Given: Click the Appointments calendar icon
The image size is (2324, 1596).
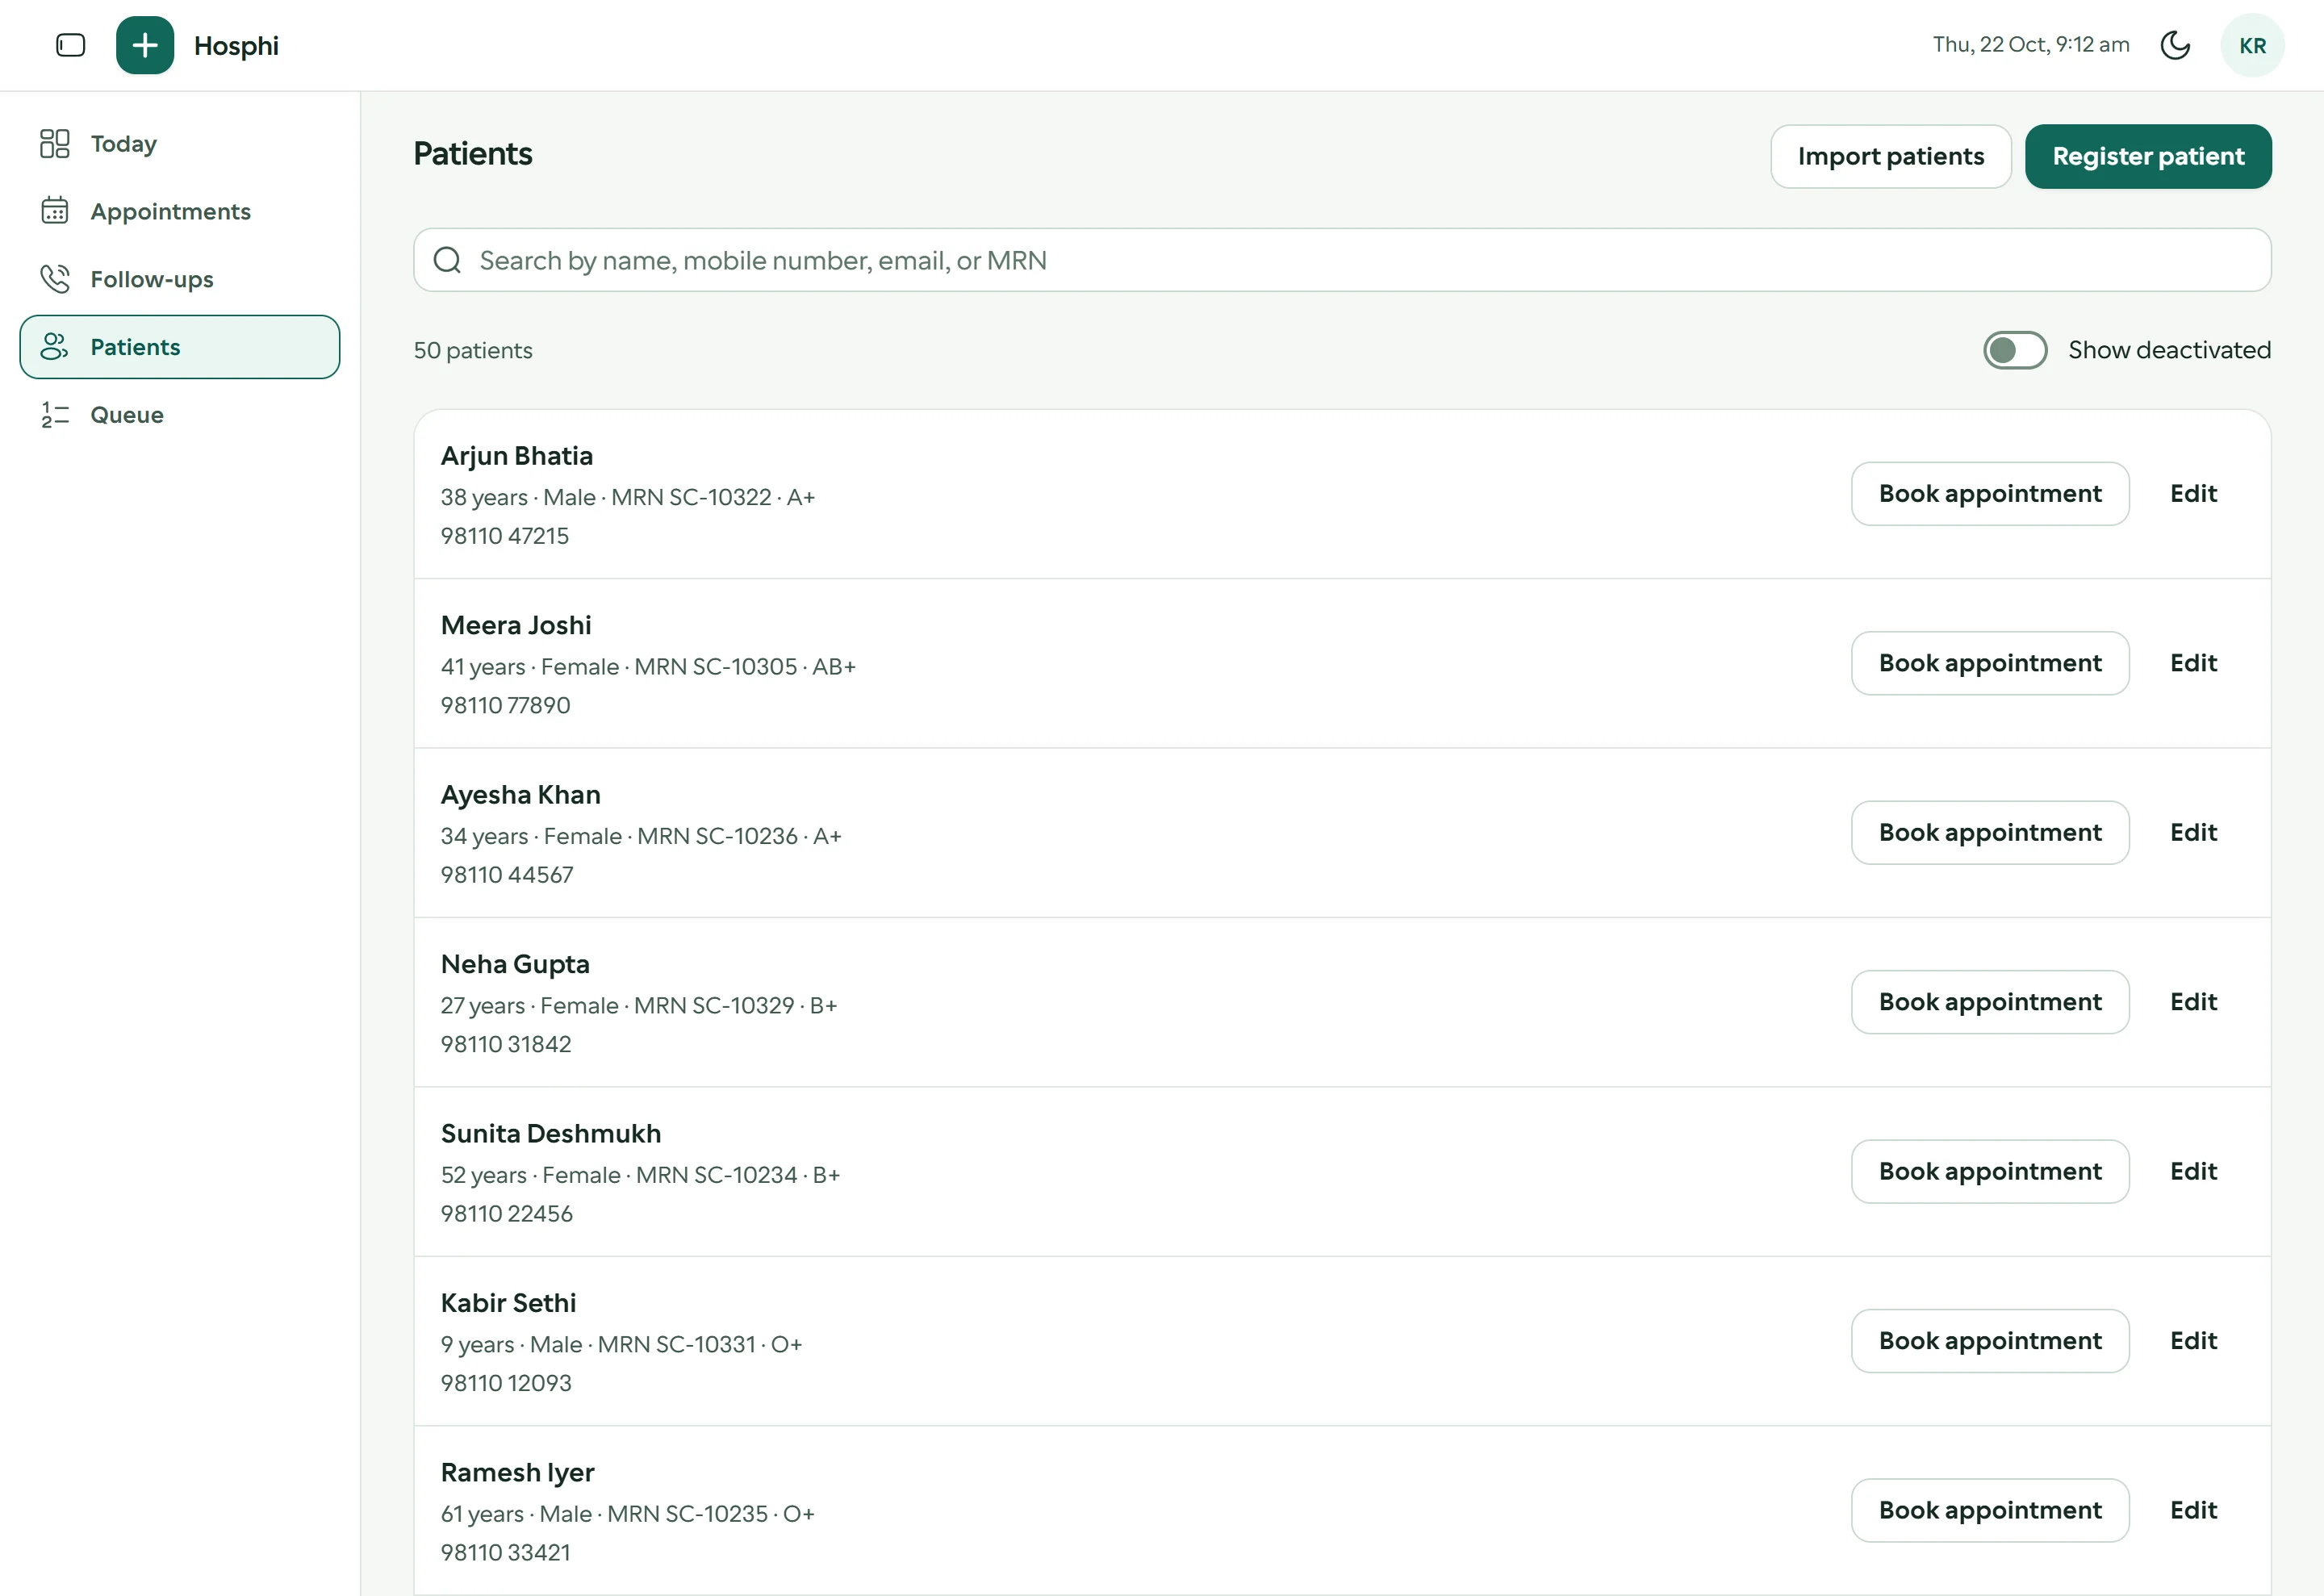Looking at the screenshot, I should tap(55, 211).
